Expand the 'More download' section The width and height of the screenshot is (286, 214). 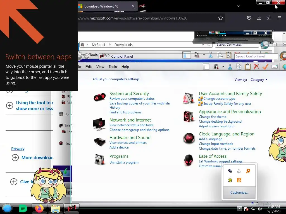click(x=15, y=158)
